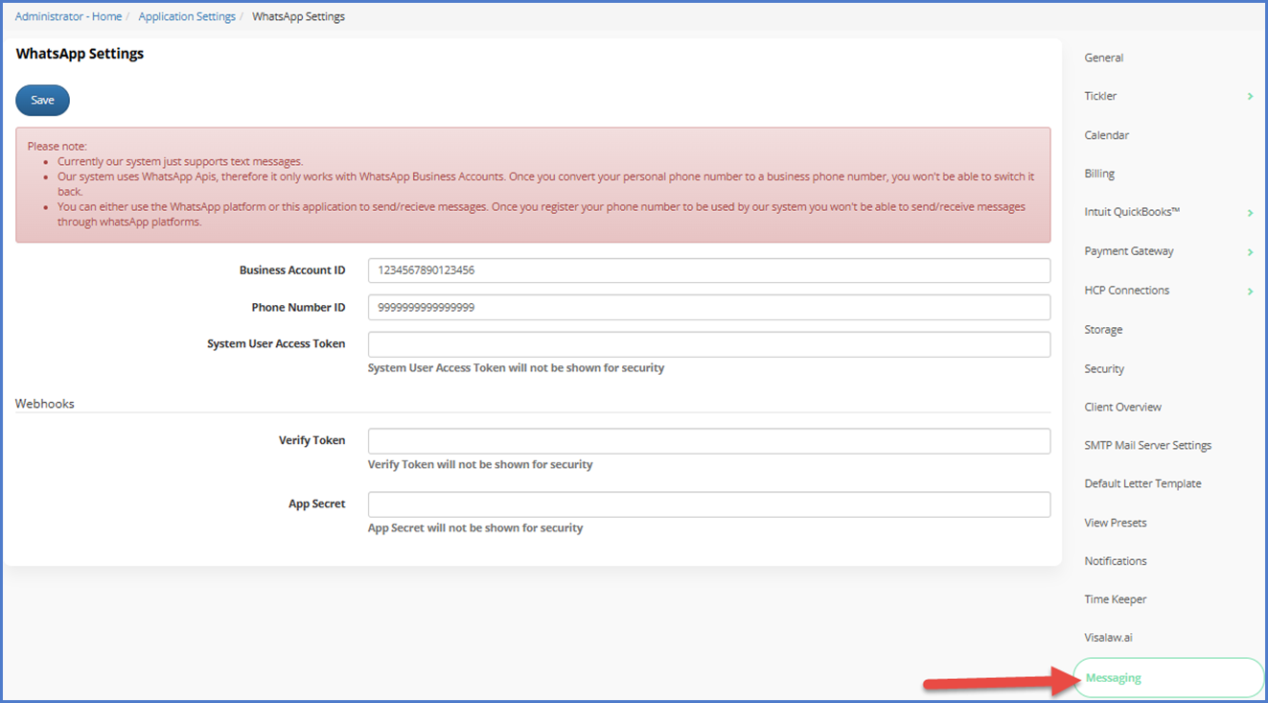
Task: Focus the Phone Number ID field
Action: pyautogui.click(x=708, y=308)
